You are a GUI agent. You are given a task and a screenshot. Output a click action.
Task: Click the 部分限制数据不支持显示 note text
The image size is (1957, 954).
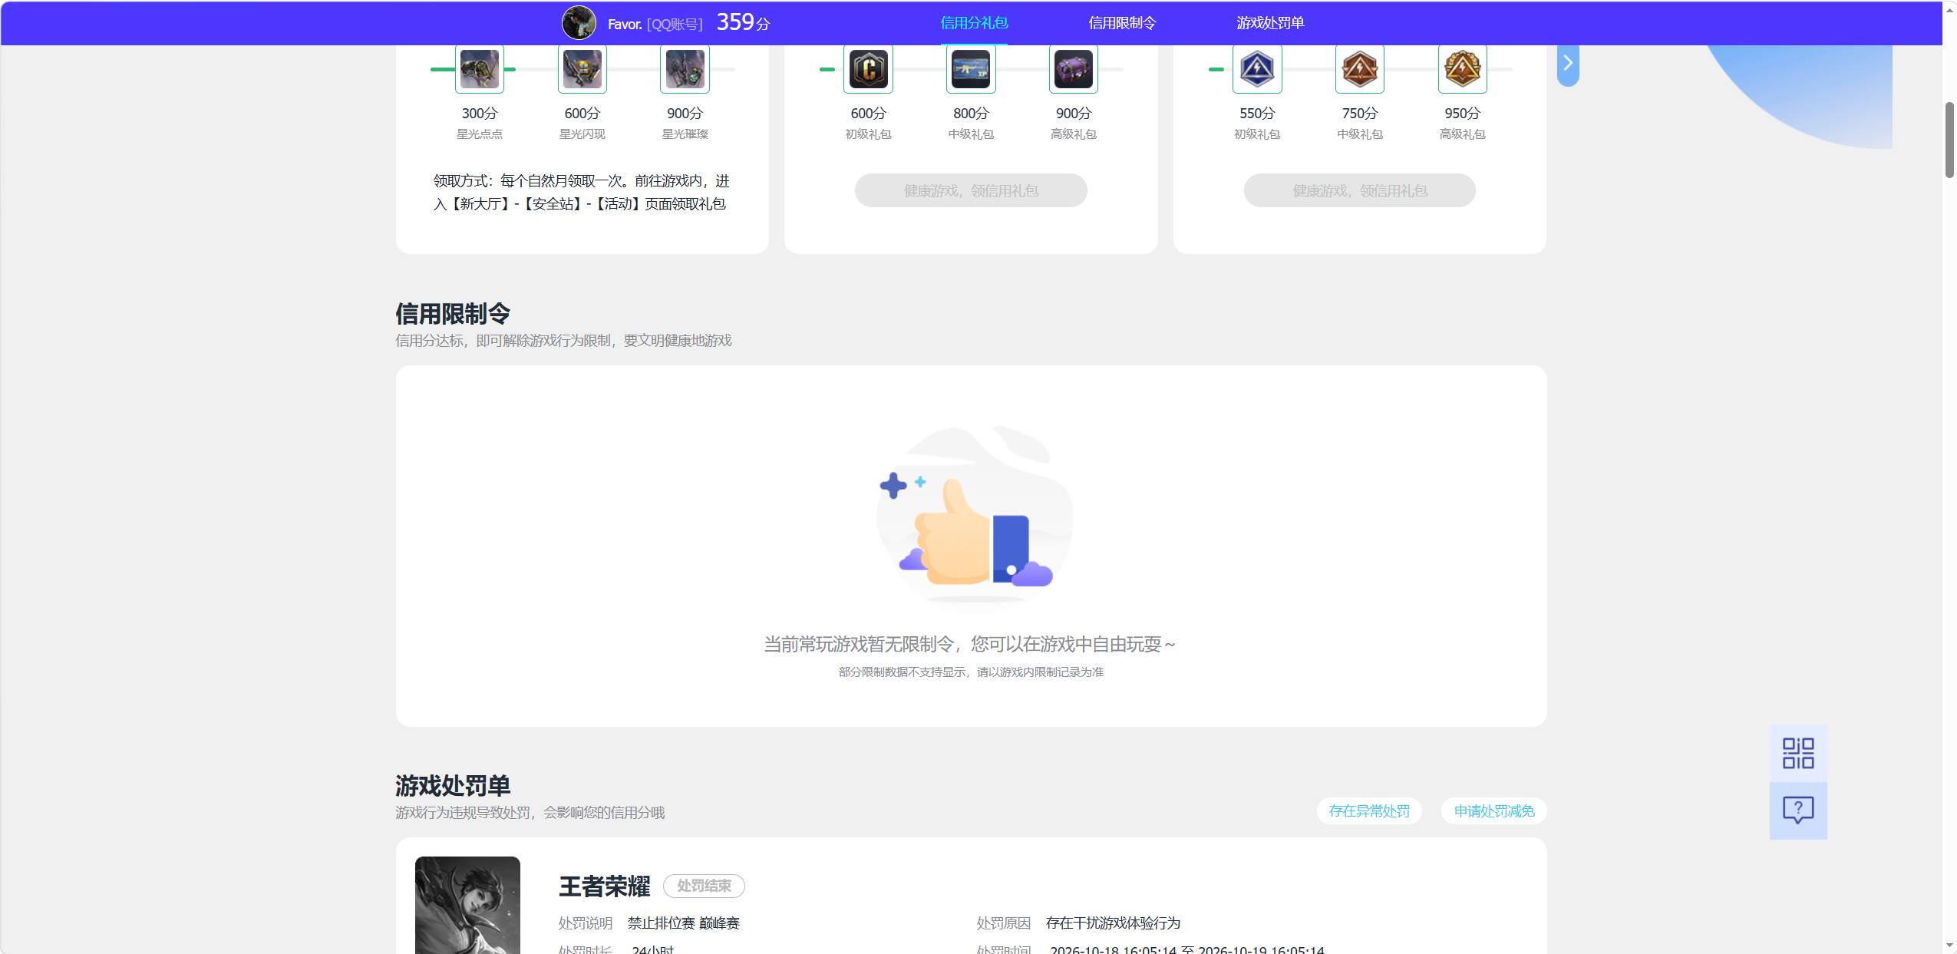(x=971, y=672)
